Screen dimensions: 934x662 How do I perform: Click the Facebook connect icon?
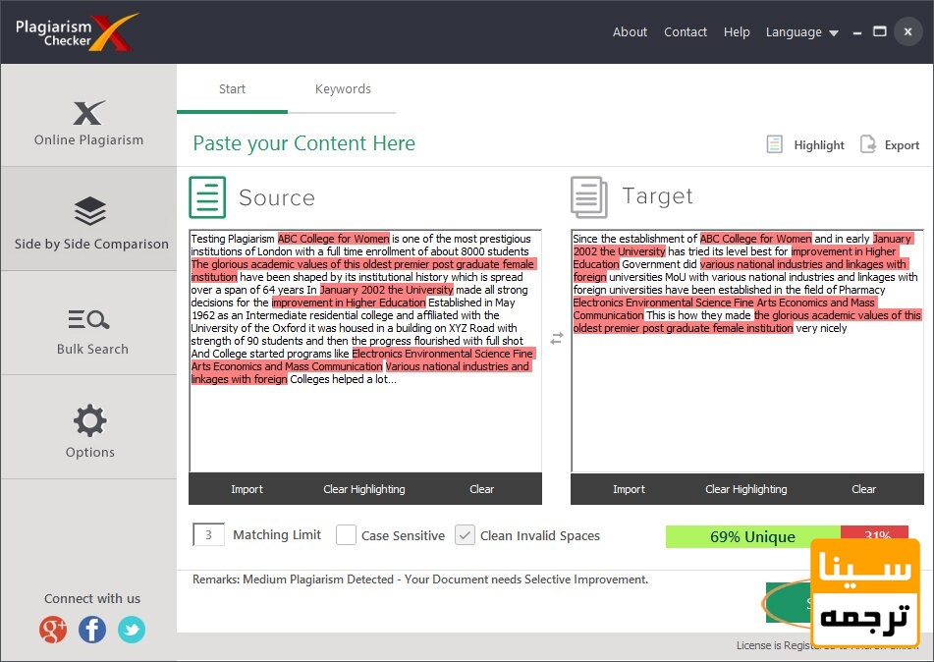tap(92, 631)
